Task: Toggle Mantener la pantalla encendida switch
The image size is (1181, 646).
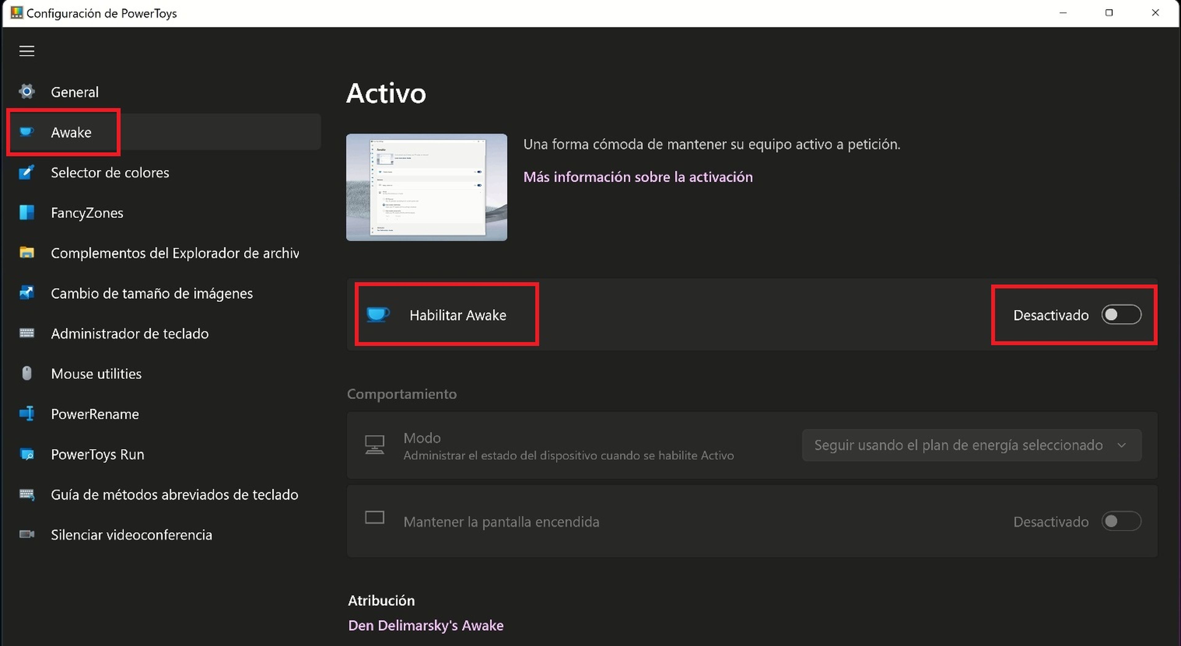Action: 1121,522
